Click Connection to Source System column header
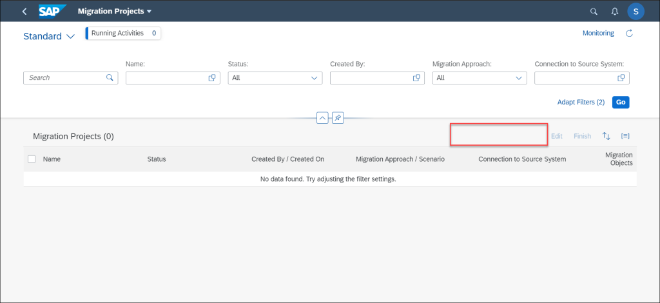 point(522,159)
